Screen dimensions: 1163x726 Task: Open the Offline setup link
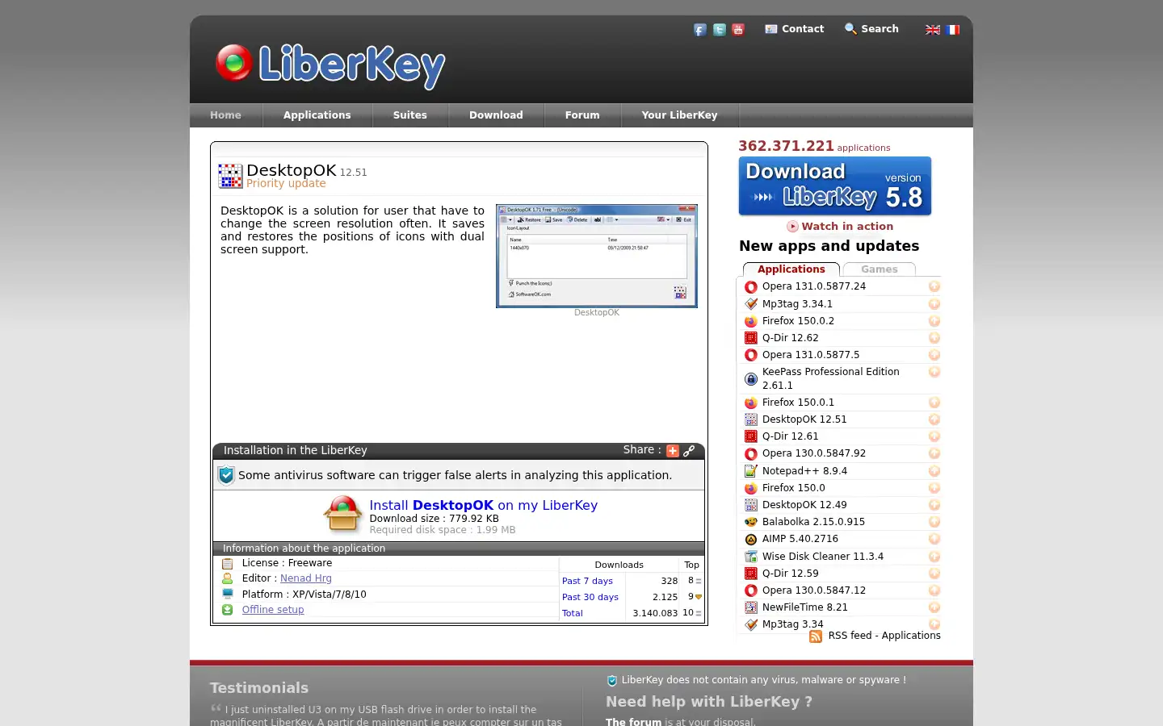coord(273,610)
